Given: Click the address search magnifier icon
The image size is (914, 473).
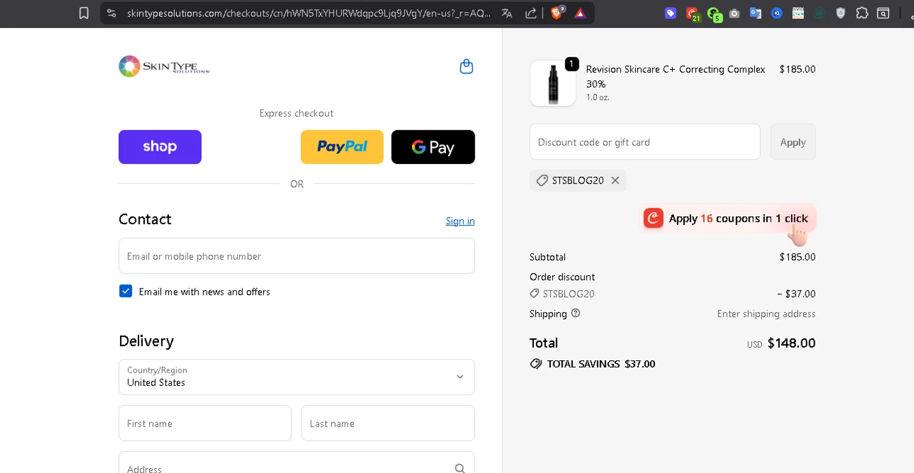Looking at the screenshot, I should [x=460, y=469].
